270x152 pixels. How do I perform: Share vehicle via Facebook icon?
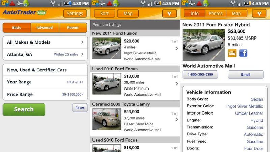click(243, 53)
